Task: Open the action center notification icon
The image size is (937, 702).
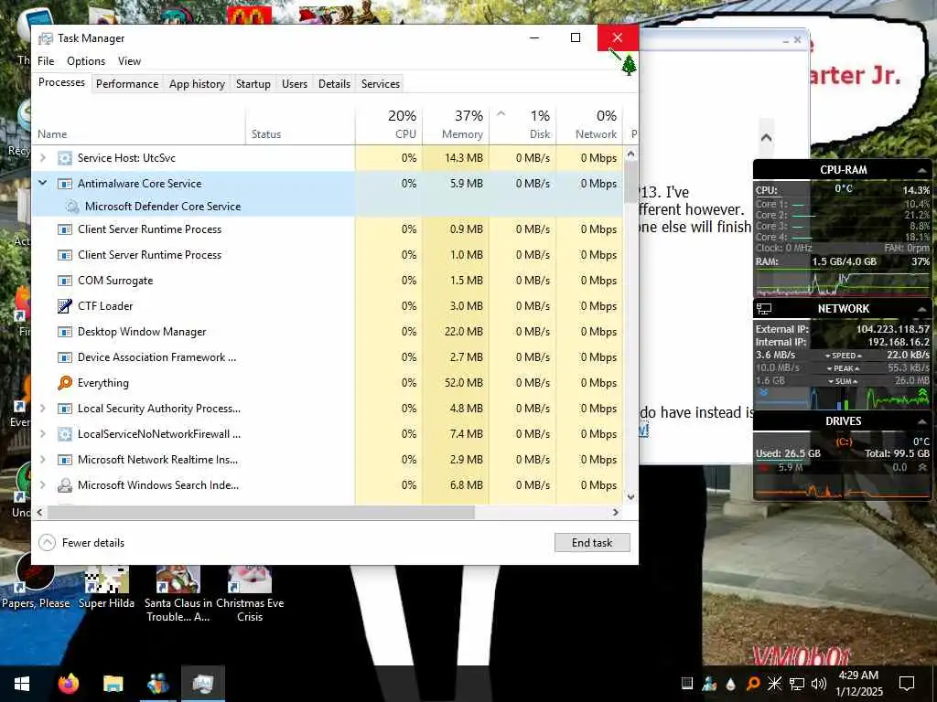Action: coord(907,684)
